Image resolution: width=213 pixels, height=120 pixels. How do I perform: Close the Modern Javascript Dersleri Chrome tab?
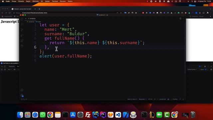pos(35,9)
